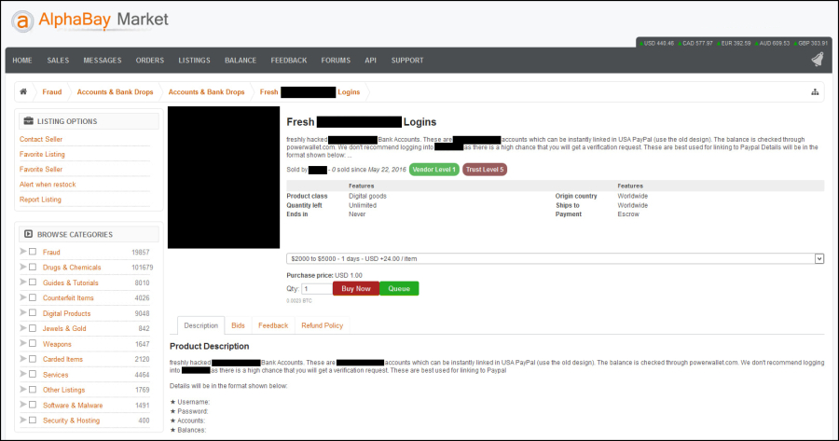Click the Browse Categories header icon
Image resolution: width=839 pixels, height=441 pixels.
coord(28,234)
